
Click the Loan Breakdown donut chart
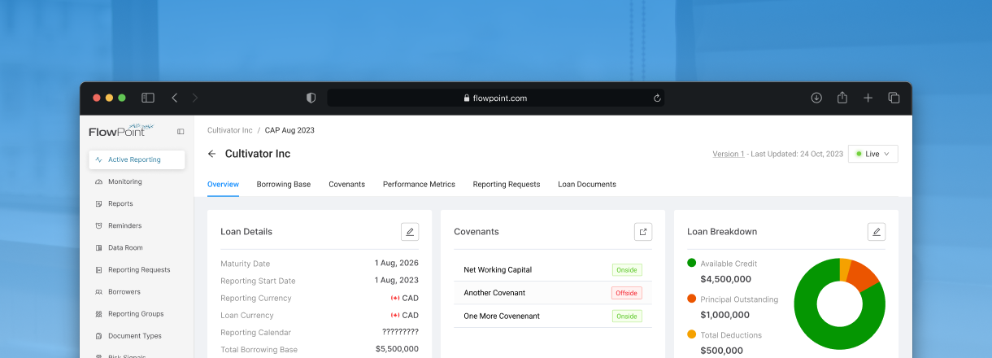(x=839, y=304)
